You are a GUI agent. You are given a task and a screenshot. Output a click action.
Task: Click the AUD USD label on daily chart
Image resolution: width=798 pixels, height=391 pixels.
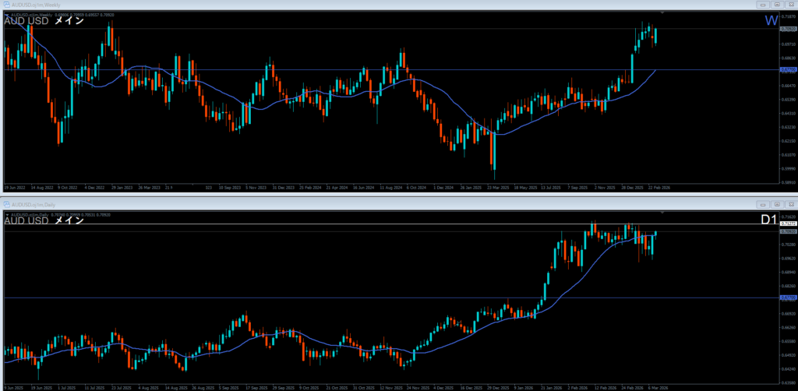[x=26, y=220]
